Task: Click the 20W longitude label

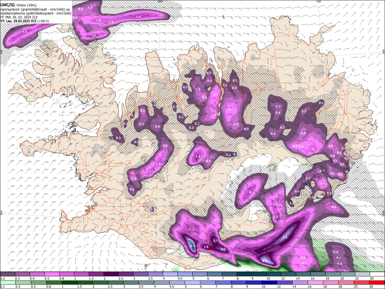Action: (x=160, y=2)
